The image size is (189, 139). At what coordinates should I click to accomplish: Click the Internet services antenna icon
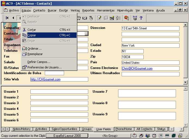tap(135, 18)
